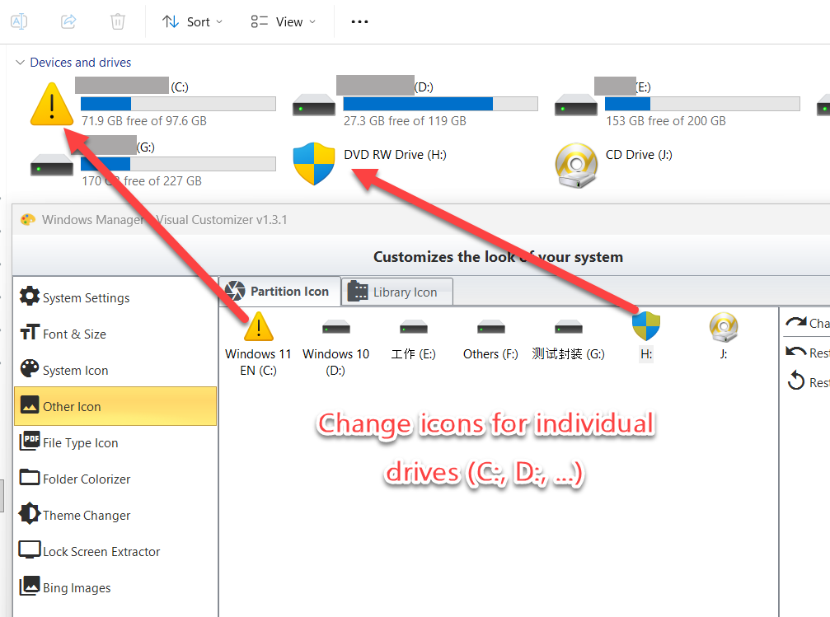Select the G: drive icon in Explorer
Screen dimensions: 830x617
(52, 165)
